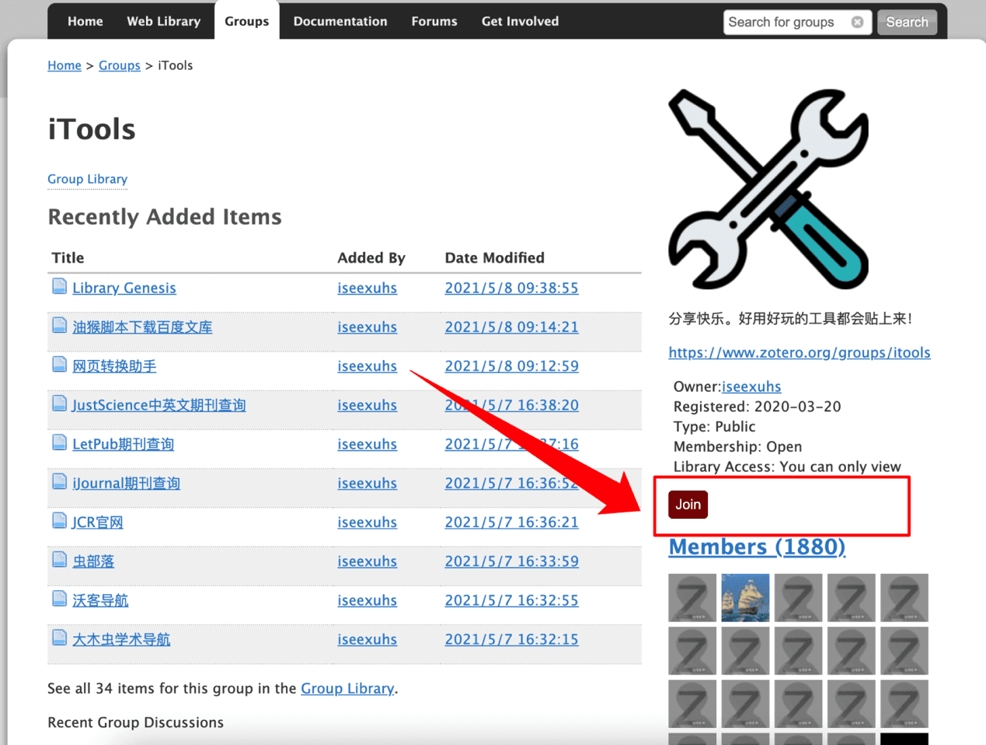Click the document icon beside LetPub期刊查询

pos(59,442)
